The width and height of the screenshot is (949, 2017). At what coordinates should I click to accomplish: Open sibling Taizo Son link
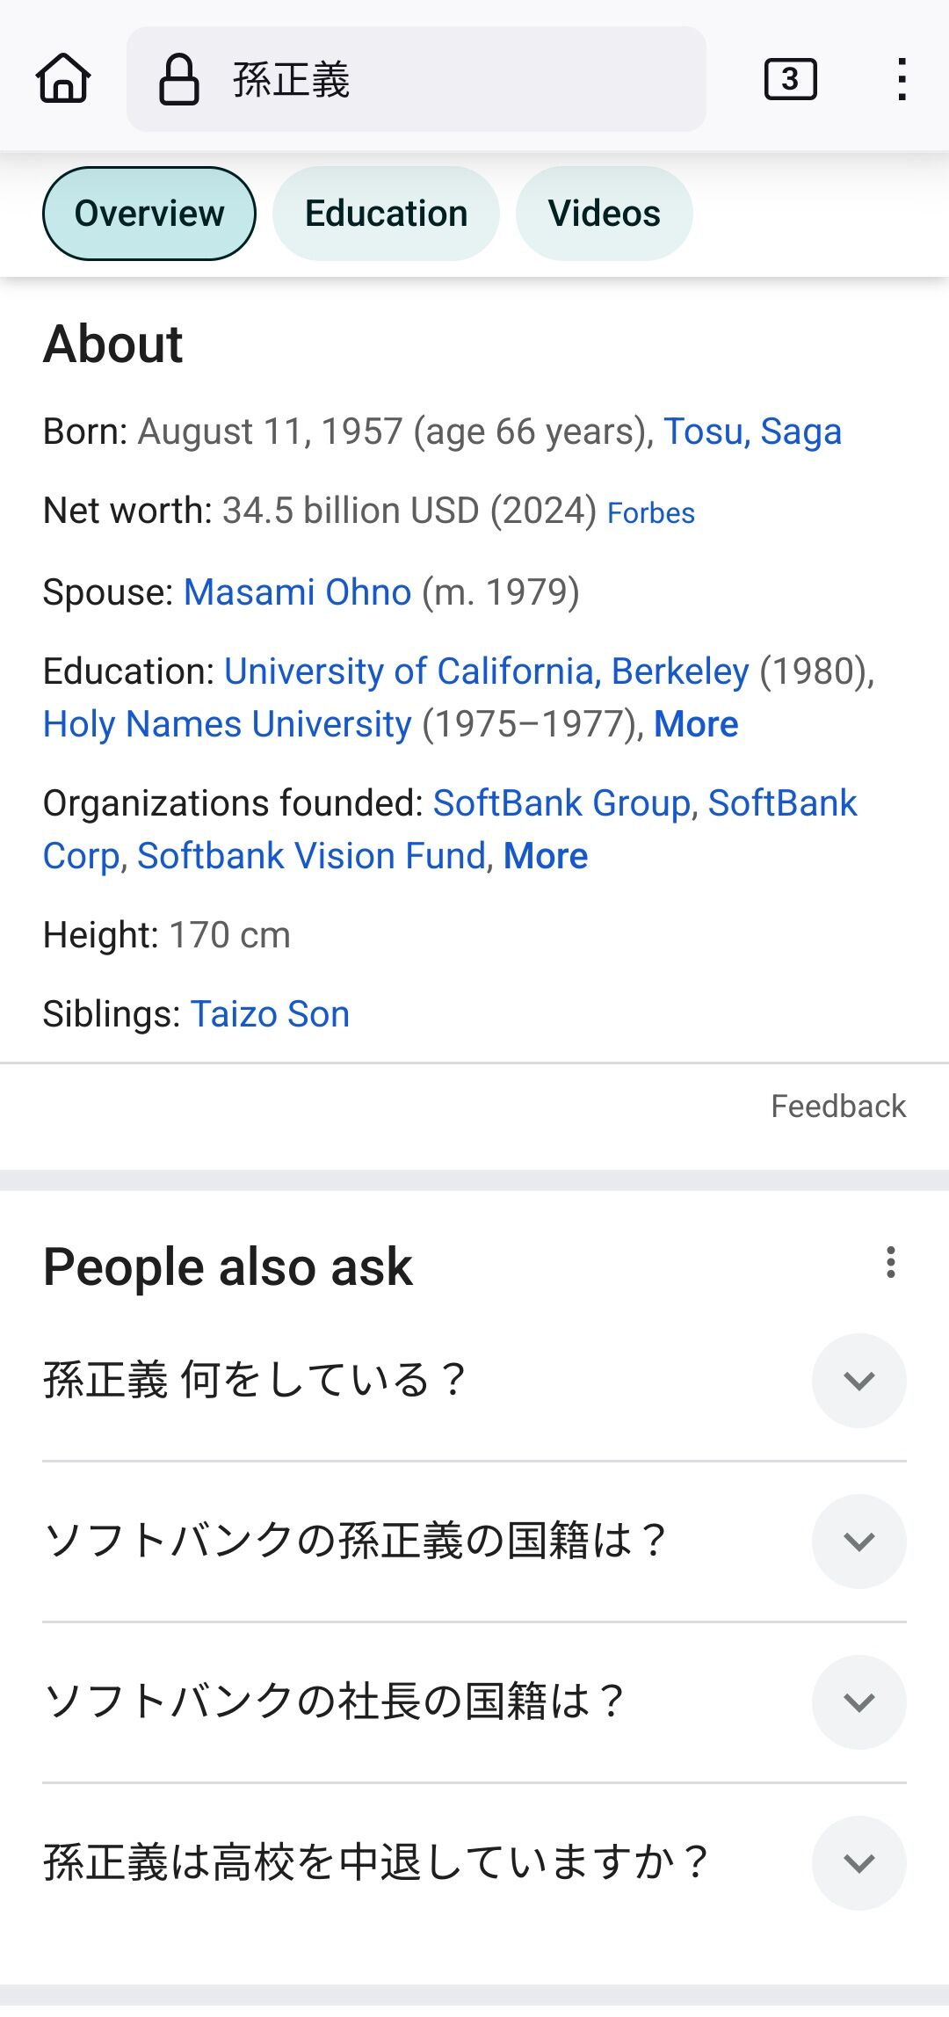[270, 1014]
